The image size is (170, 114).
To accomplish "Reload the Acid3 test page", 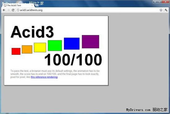I will pyautogui.click(x=13, y=10).
